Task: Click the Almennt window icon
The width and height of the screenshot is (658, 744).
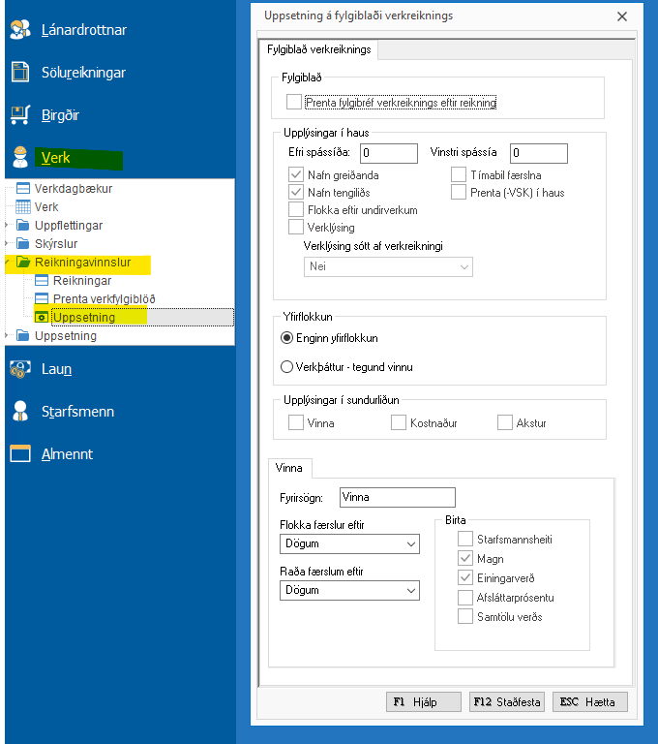Action: 20,453
